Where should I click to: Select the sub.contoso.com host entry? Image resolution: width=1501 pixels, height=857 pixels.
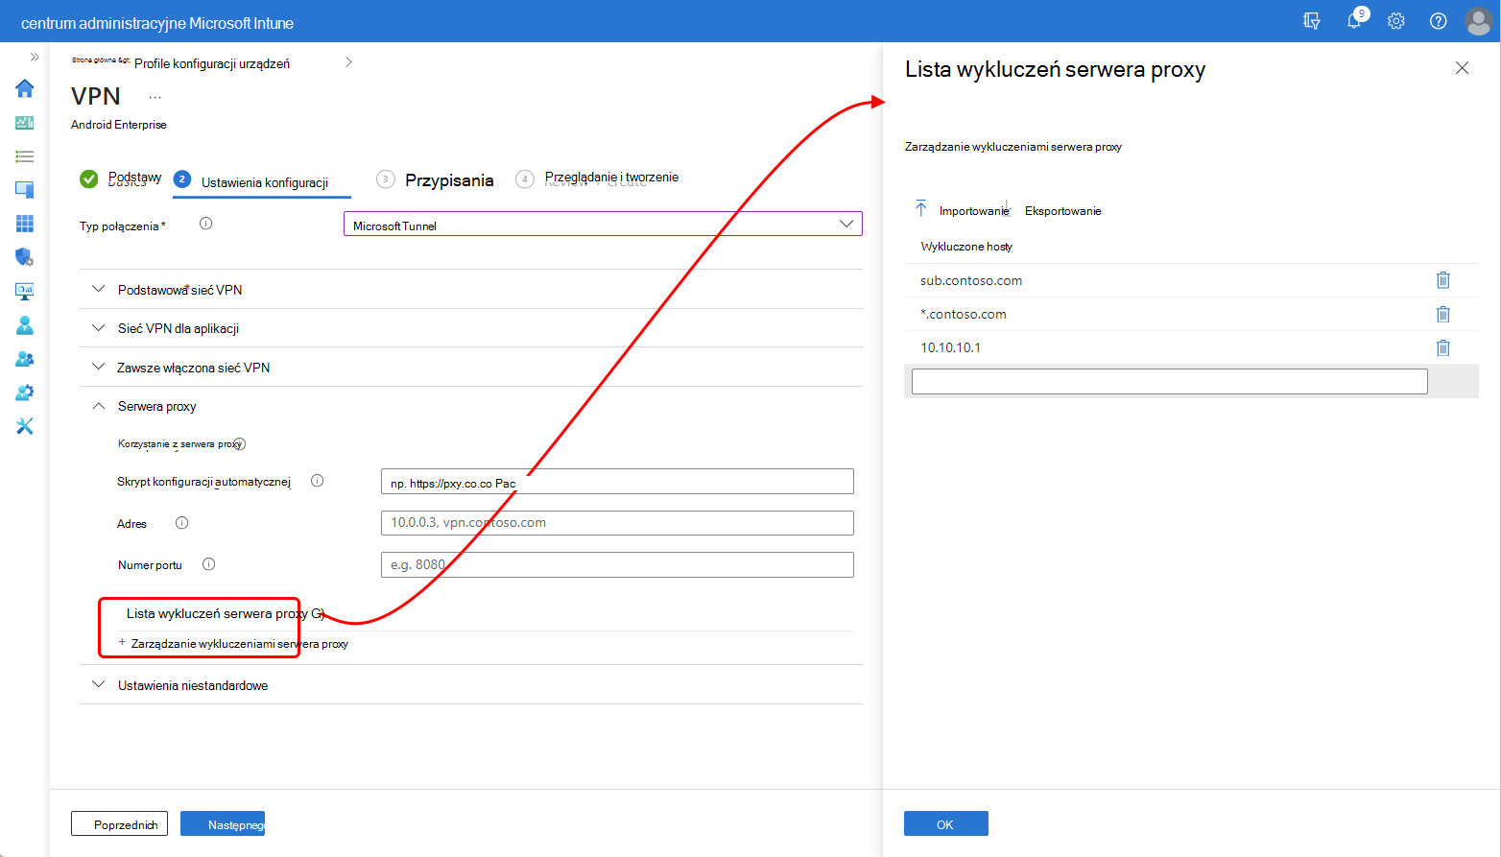click(971, 280)
